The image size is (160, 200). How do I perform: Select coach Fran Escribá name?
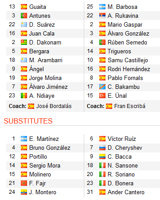coord(130,106)
